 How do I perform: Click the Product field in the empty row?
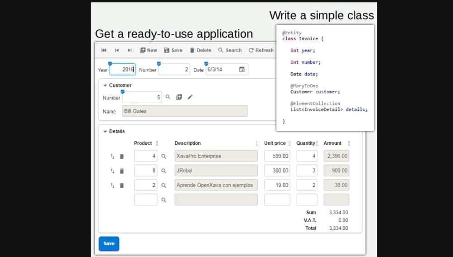point(145,200)
